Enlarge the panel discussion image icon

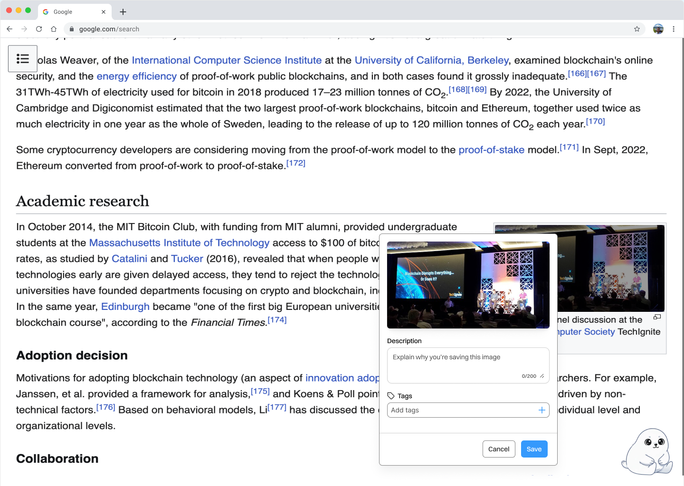[657, 317]
